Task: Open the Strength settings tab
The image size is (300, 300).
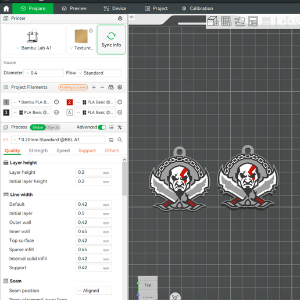Action: pyautogui.click(x=38, y=151)
